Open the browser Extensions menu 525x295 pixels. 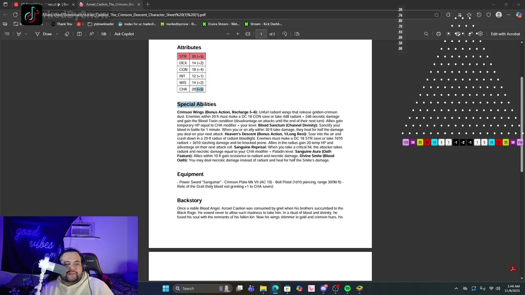[448, 15]
